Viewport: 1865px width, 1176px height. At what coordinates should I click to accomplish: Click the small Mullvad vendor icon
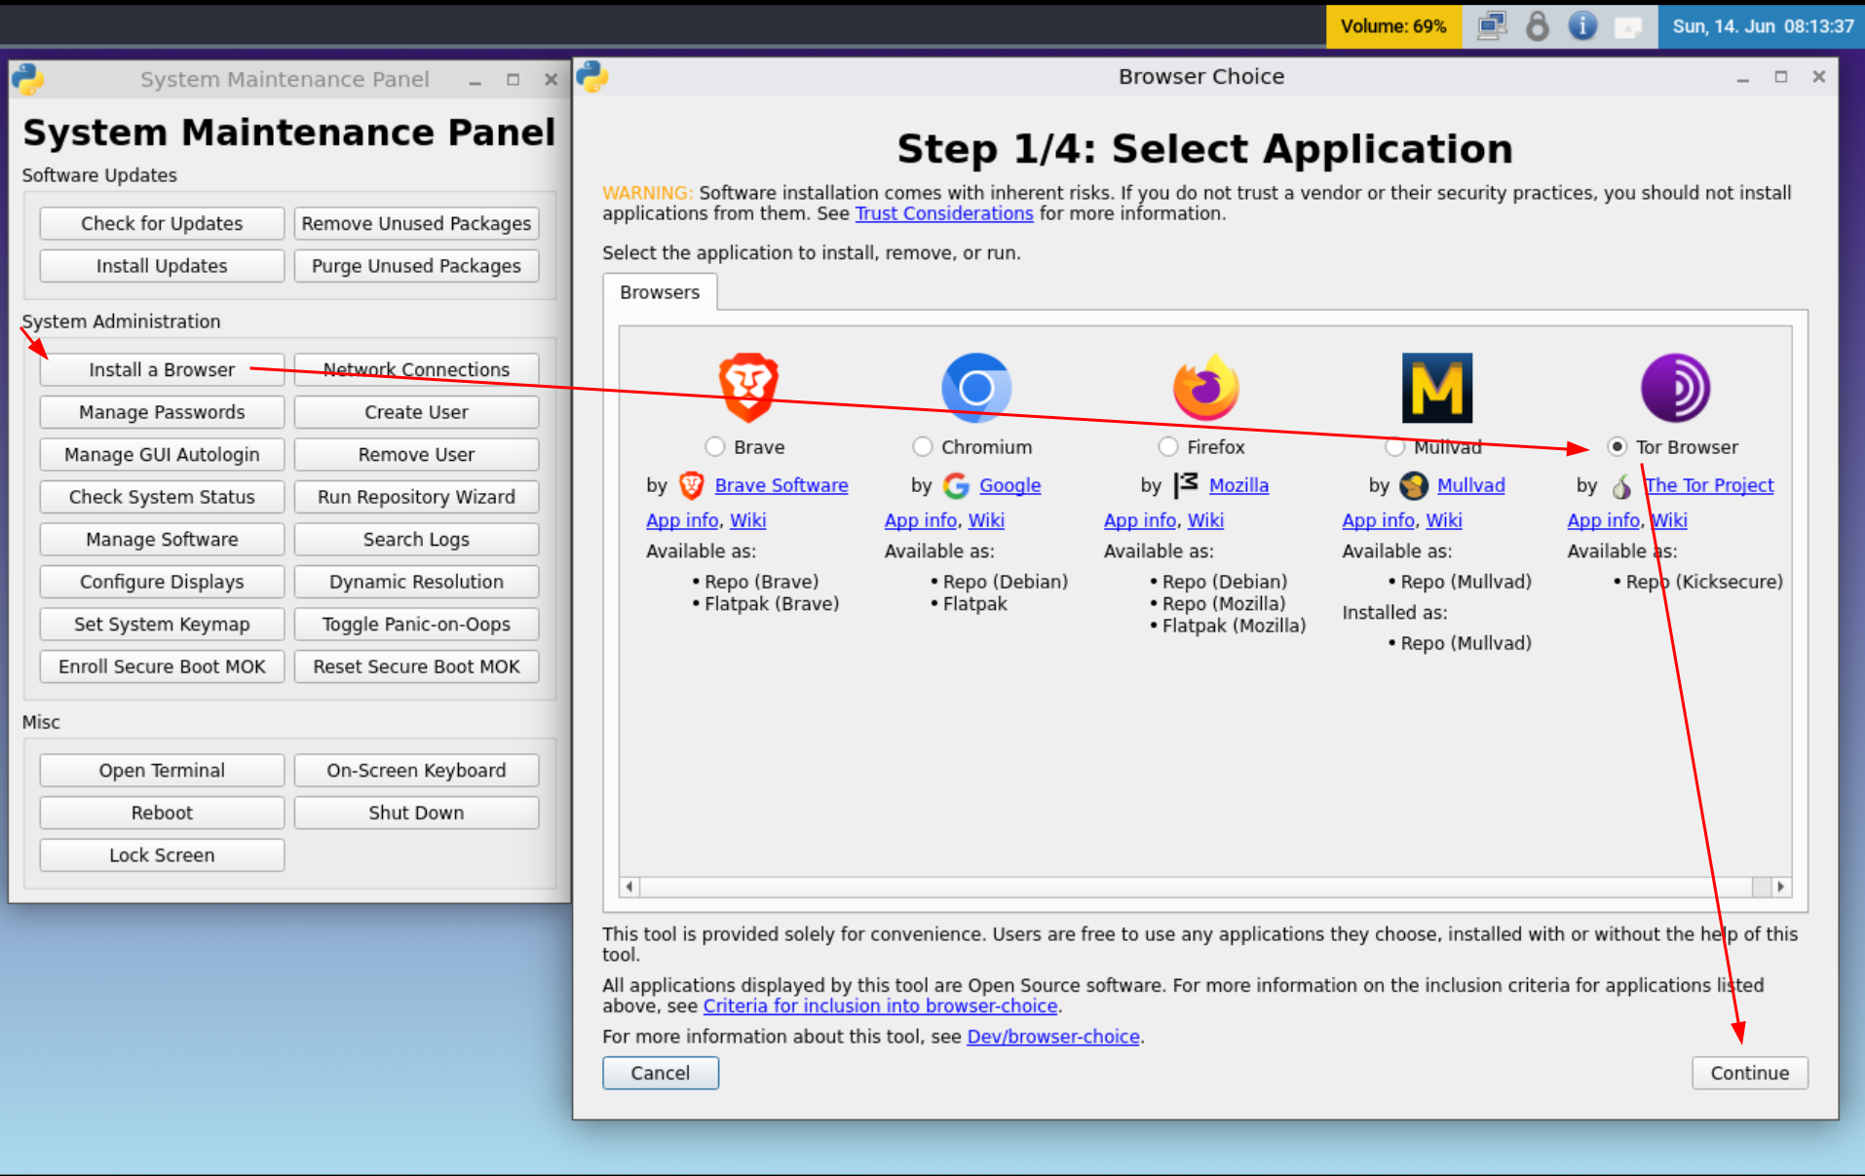point(1414,485)
